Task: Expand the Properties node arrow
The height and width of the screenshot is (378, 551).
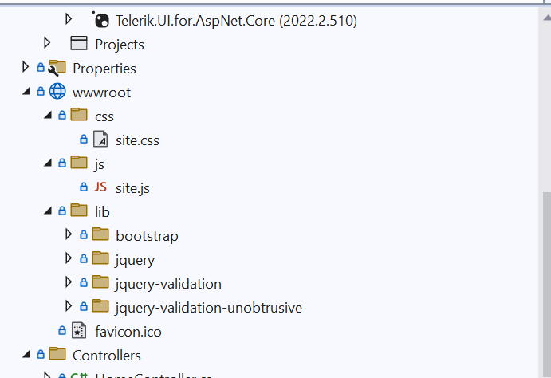Action: 26,68
